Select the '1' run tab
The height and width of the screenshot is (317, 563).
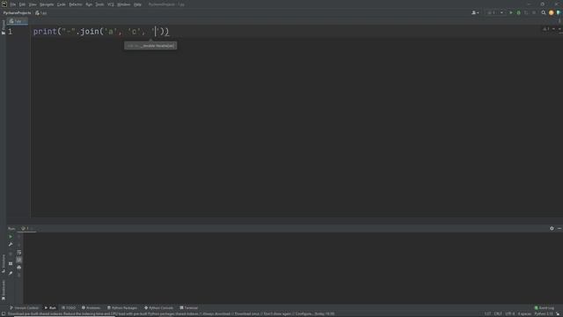click(x=27, y=229)
